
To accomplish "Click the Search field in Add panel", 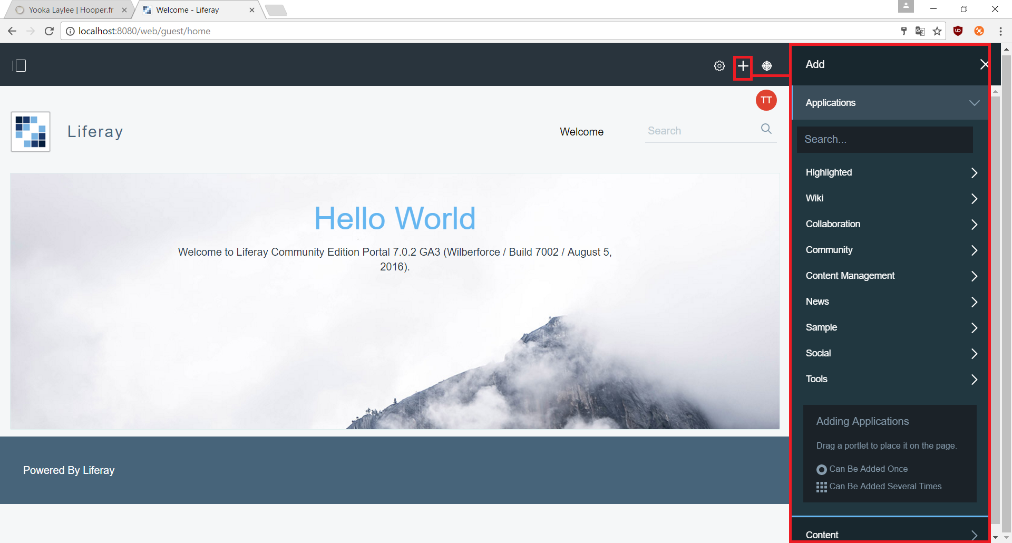I will (x=885, y=139).
